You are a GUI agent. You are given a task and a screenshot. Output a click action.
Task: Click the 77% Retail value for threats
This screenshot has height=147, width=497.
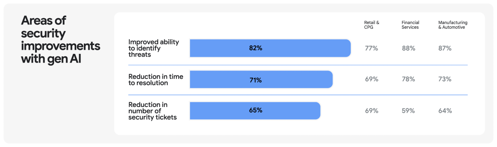coord(371,48)
